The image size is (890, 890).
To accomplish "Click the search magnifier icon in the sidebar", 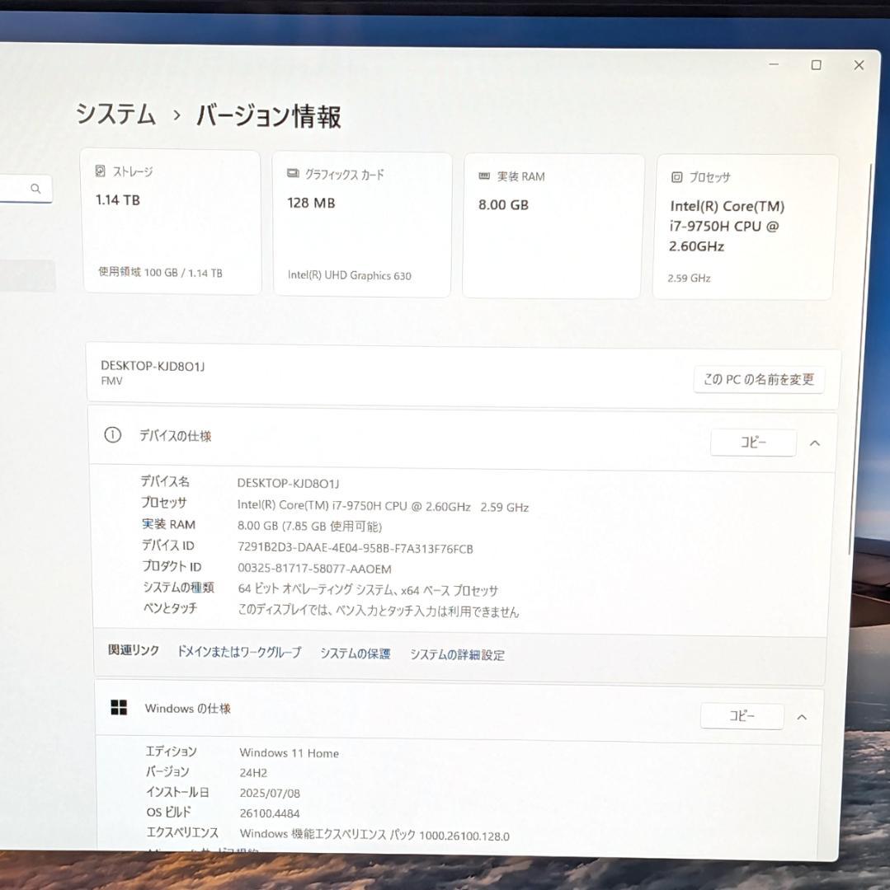I will [36, 188].
